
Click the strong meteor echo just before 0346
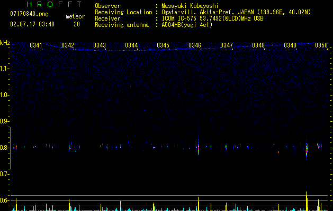[199, 148]
